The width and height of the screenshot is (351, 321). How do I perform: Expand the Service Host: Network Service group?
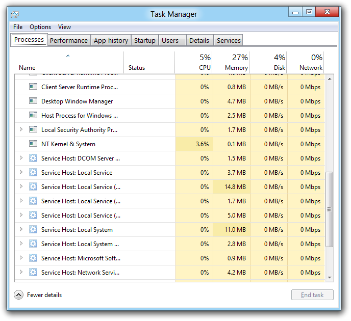coord(21,273)
